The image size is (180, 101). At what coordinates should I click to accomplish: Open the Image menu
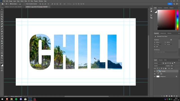11,1
